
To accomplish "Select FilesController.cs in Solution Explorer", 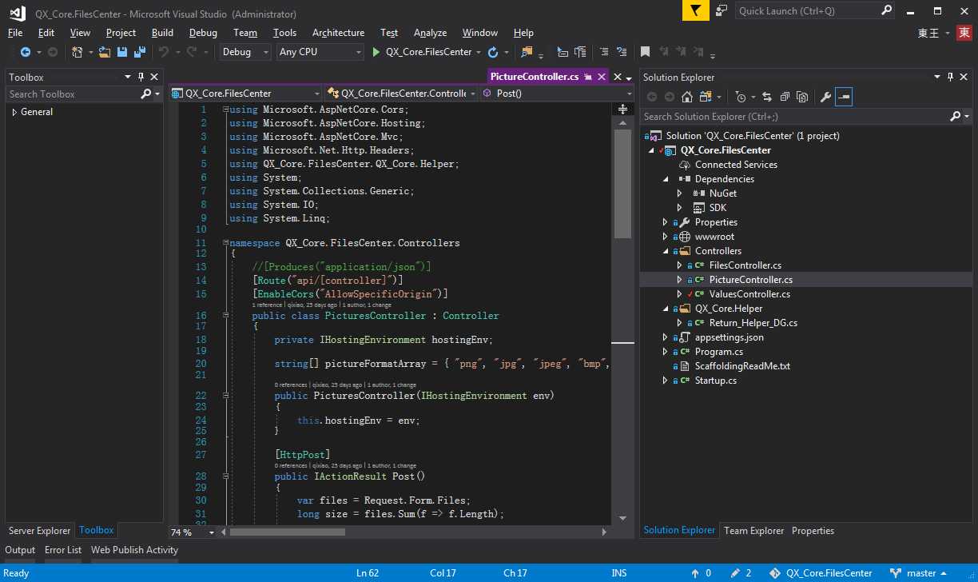I will pos(745,265).
